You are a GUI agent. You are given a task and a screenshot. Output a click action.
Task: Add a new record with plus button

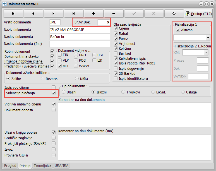pyautogui.click(x=93, y=13)
